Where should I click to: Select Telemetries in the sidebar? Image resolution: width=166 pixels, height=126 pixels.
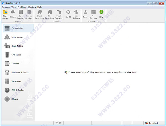point(18,28)
